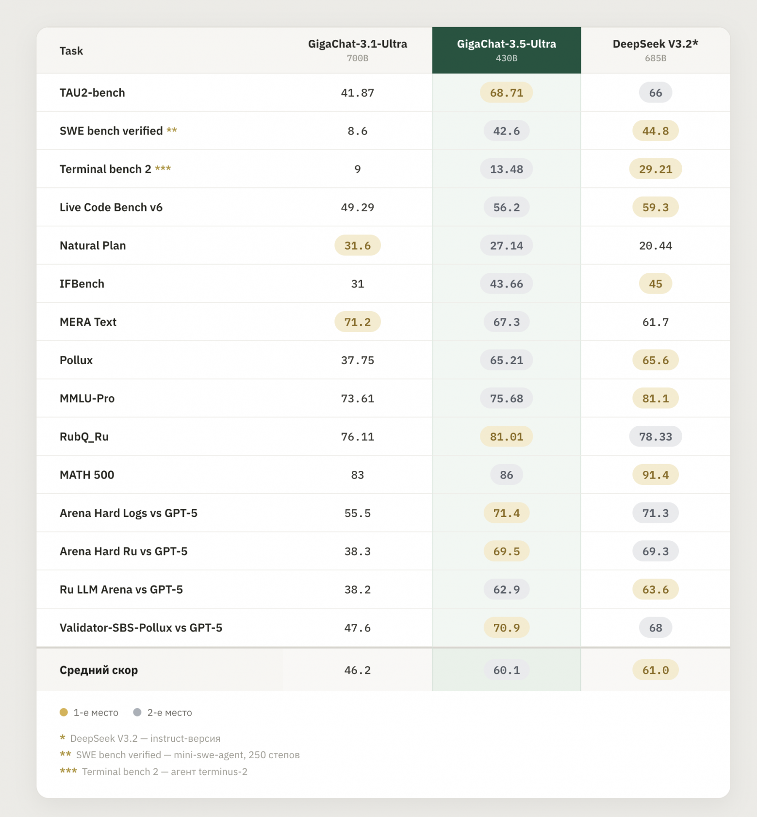The width and height of the screenshot is (757, 817).
Task: Click the TAU2-bench row label
Action: pos(92,93)
